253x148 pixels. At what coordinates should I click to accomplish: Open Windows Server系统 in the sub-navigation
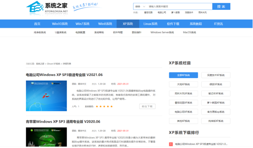point(162,32)
